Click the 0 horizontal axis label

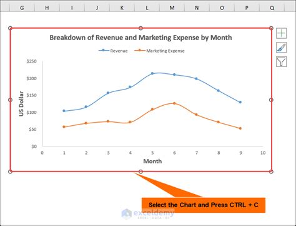pyautogui.click(x=42, y=153)
